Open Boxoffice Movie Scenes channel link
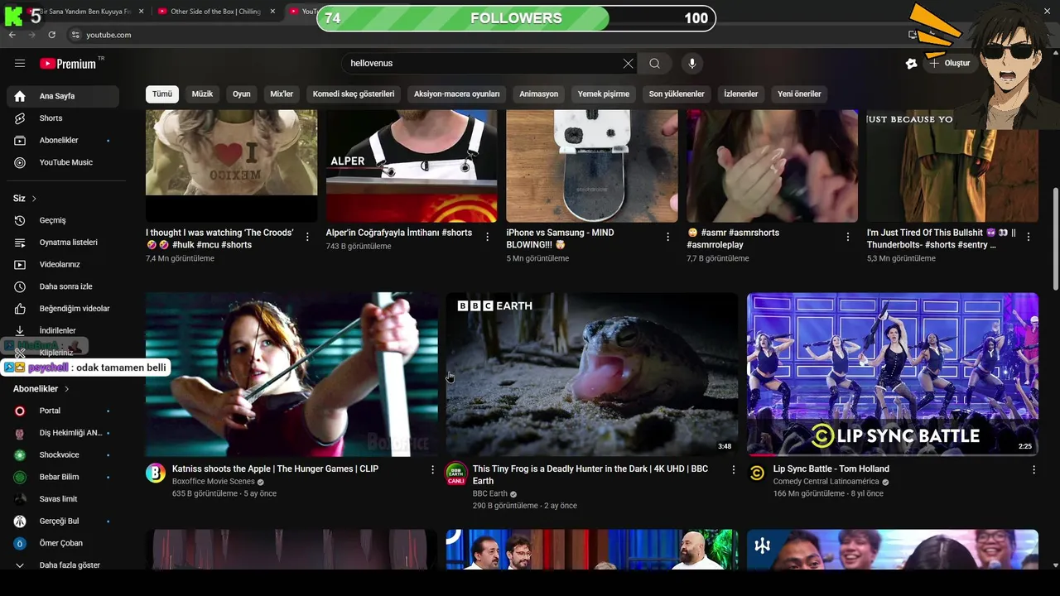This screenshot has width=1060, height=596. coord(214,482)
